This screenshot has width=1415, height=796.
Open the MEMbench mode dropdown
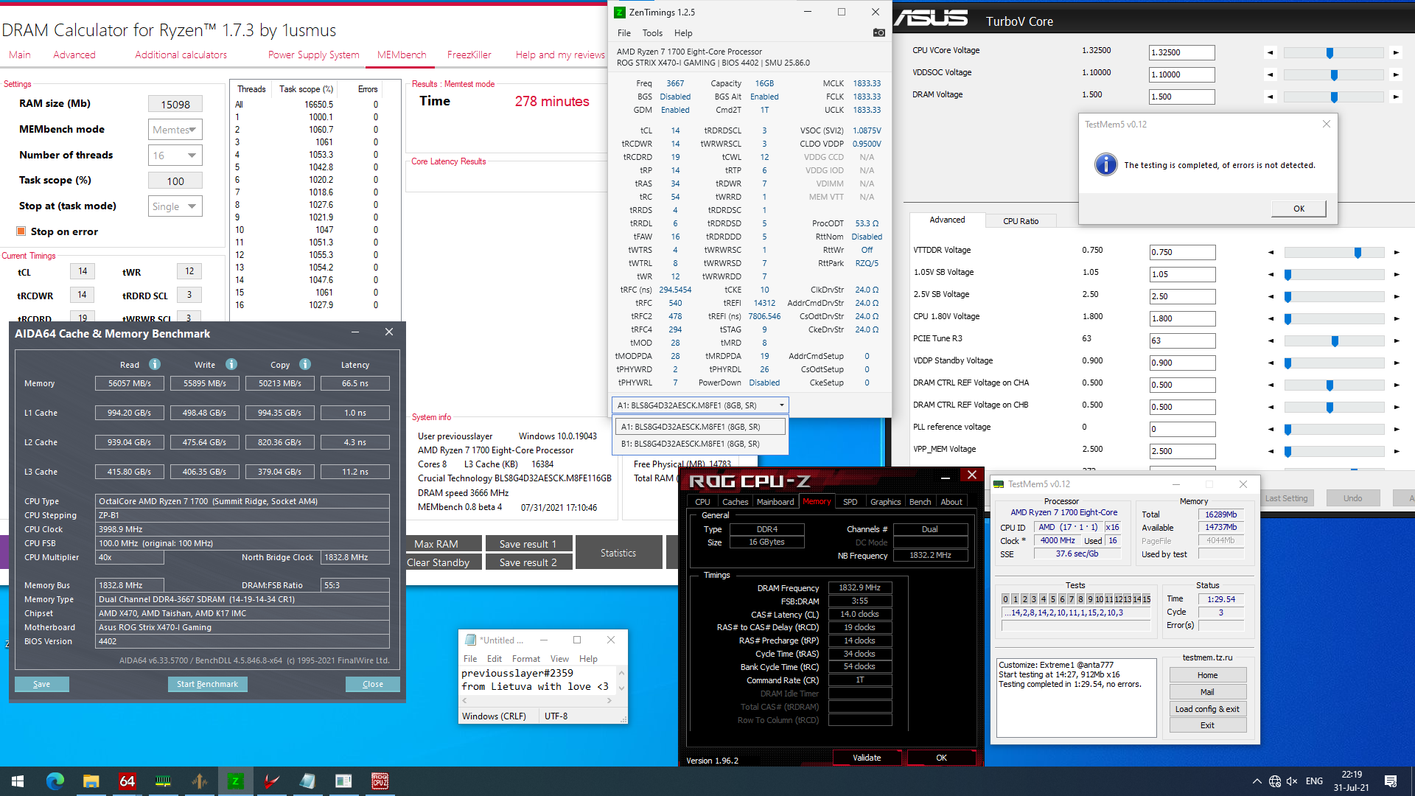point(175,130)
